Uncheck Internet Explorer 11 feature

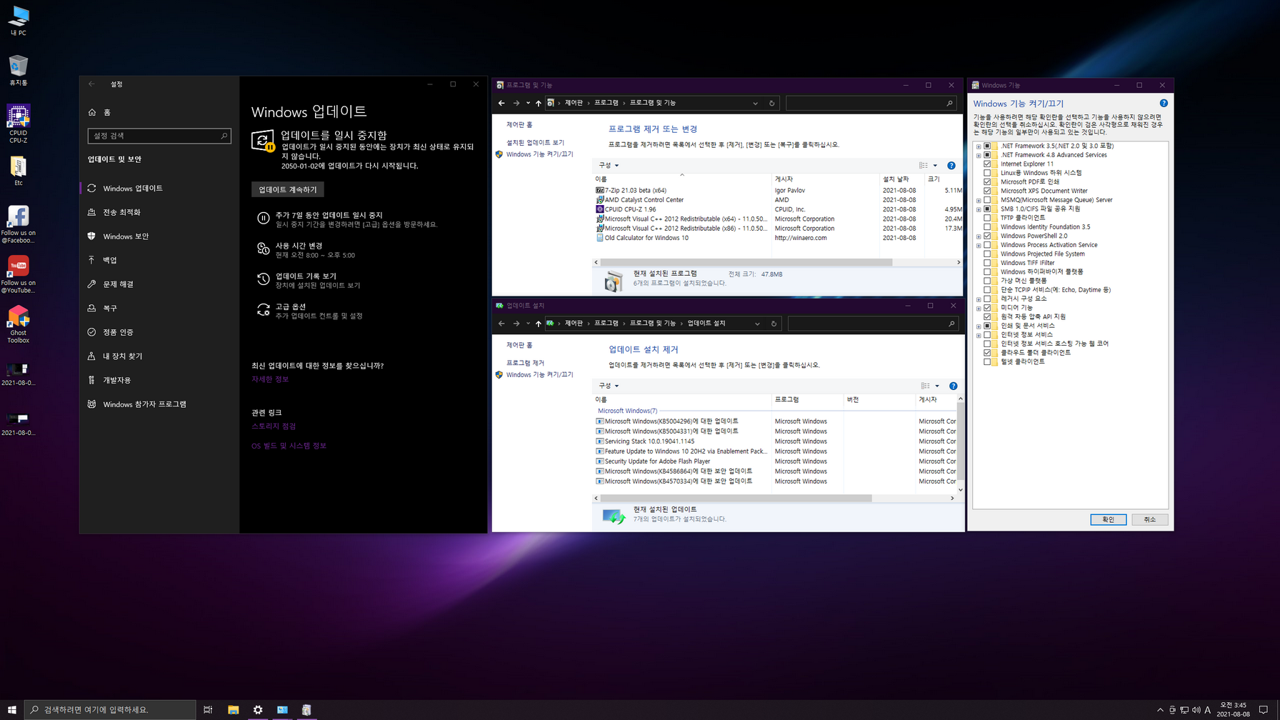pos(987,164)
